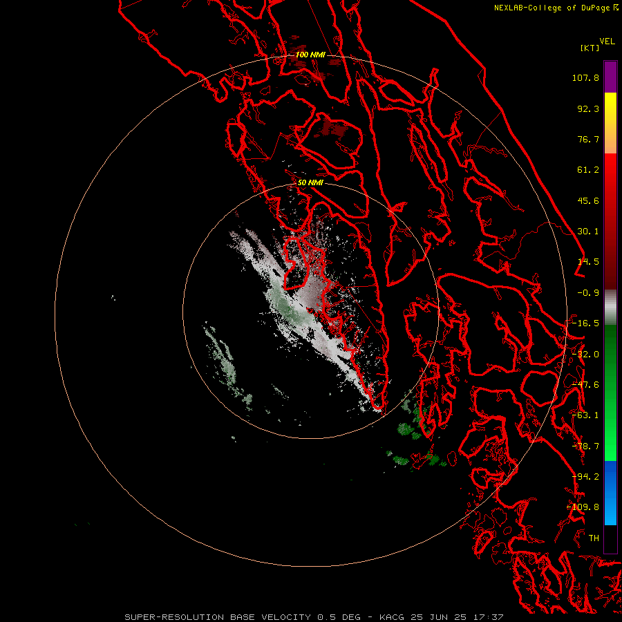Viewport: 622px width, 622px height.
Task: Click the -0.9 value on velocity scale
Action: (588, 293)
